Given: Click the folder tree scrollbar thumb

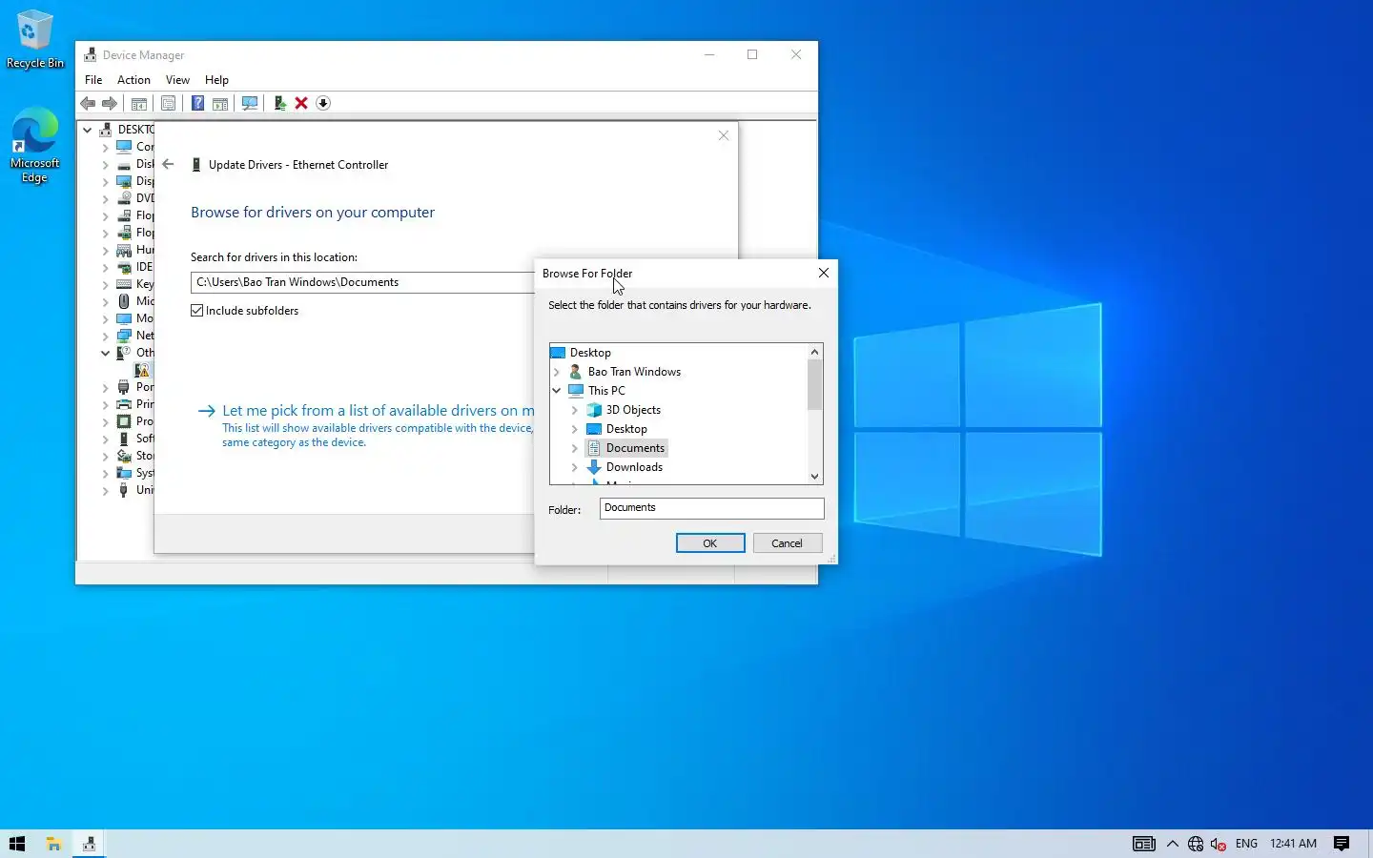Looking at the screenshot, I should (x=814, y=385).
